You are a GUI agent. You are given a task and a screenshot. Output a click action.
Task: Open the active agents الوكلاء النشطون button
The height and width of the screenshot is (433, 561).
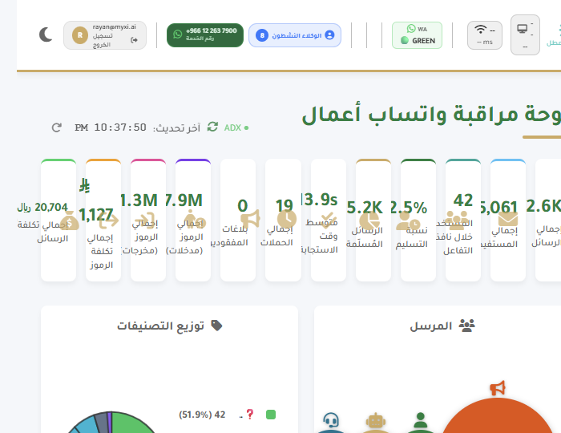tap(295, 35)
